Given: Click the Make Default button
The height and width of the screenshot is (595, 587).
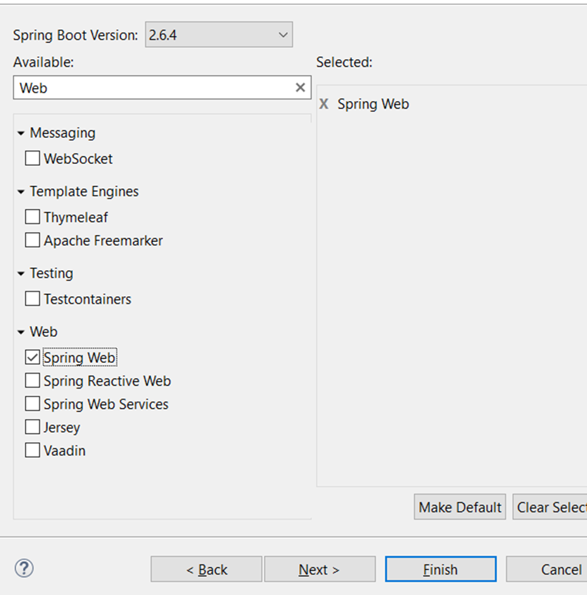Looking at the screenshot, I should [460, 507].
